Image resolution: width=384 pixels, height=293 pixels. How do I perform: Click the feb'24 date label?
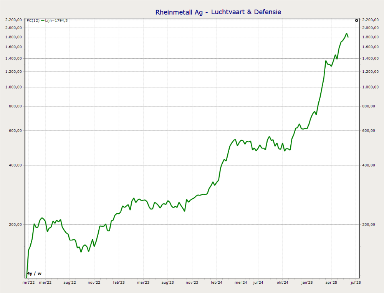[217, 282]
